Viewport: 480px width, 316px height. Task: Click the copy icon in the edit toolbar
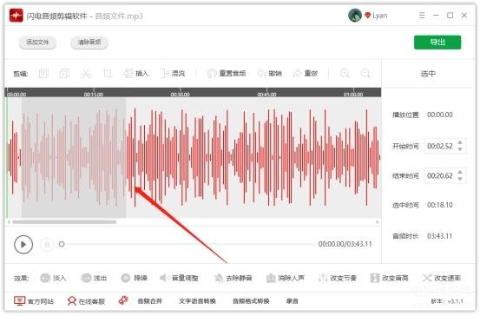click(43, 74)
